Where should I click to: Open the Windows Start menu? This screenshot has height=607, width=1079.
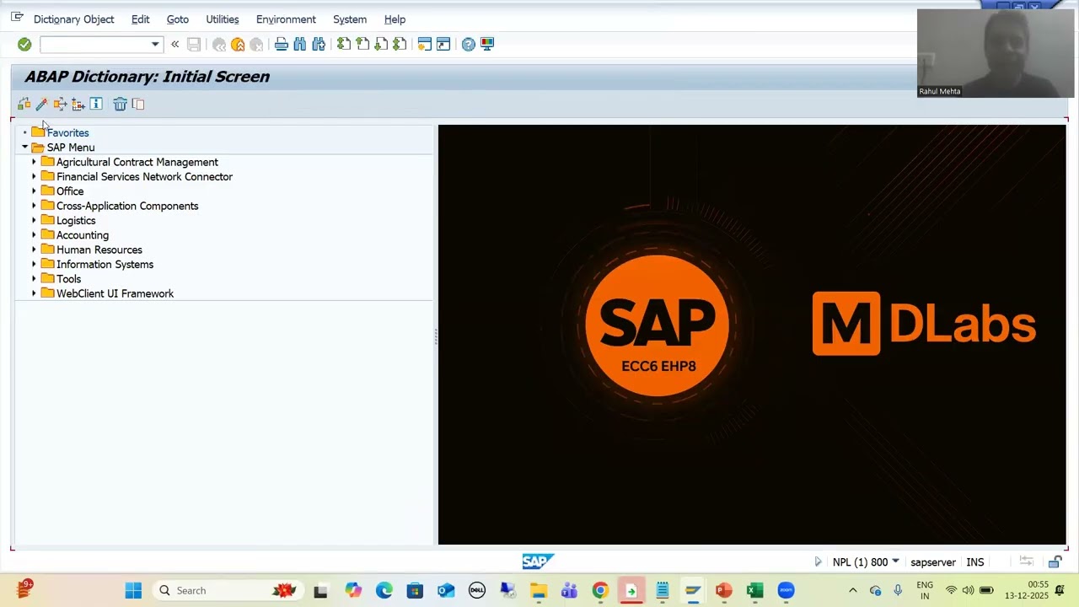coord(133,590)
